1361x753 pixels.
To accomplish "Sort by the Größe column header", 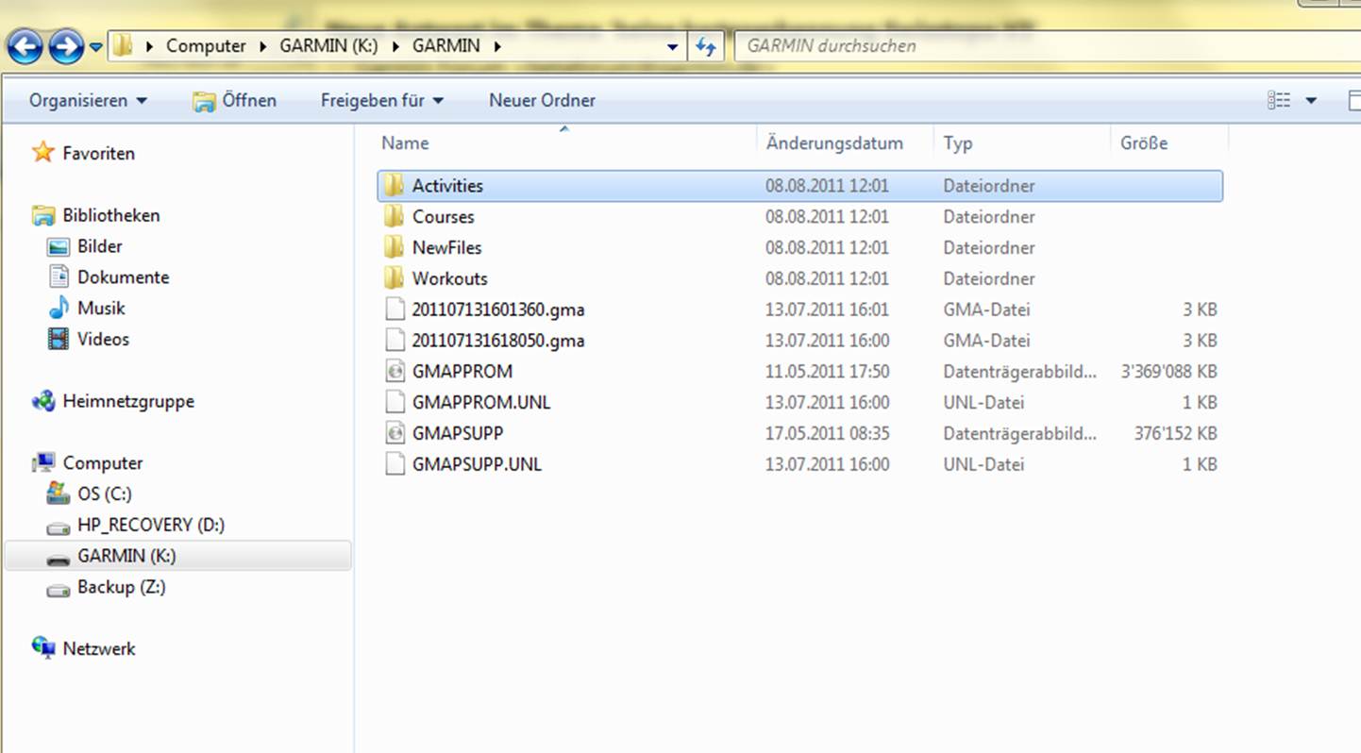I will [x=1144, y=143].
